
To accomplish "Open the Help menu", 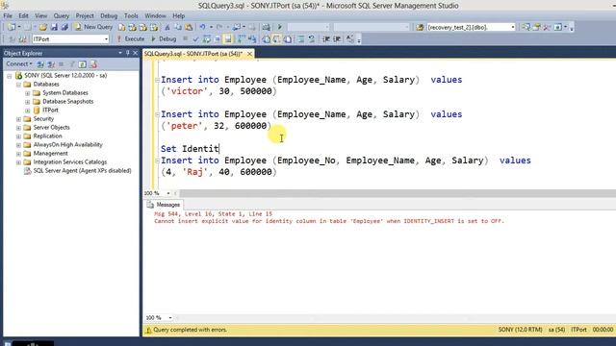I will pos(179,15).
